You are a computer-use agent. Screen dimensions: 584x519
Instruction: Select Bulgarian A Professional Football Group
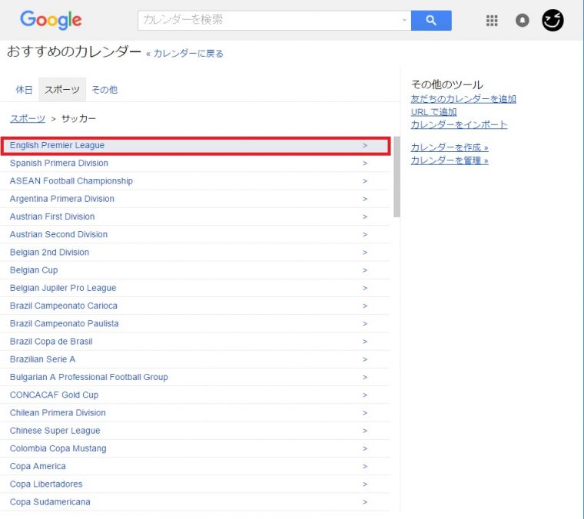tap(195, 378)
